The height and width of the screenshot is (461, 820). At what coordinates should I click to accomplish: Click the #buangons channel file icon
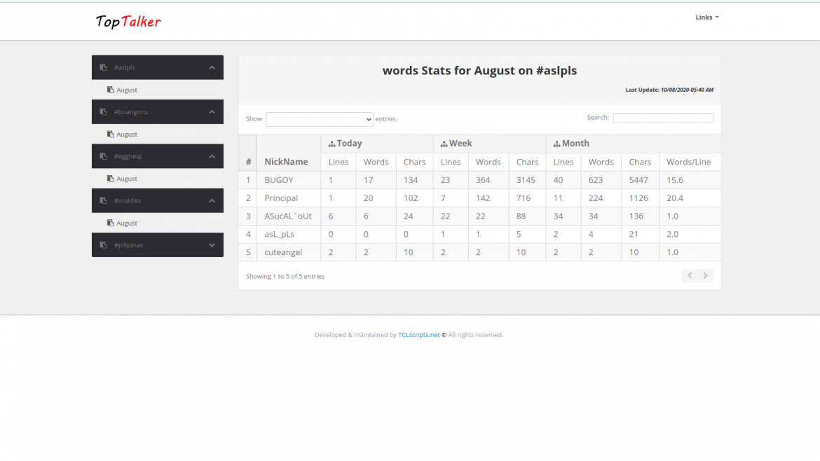click(104, 112)
